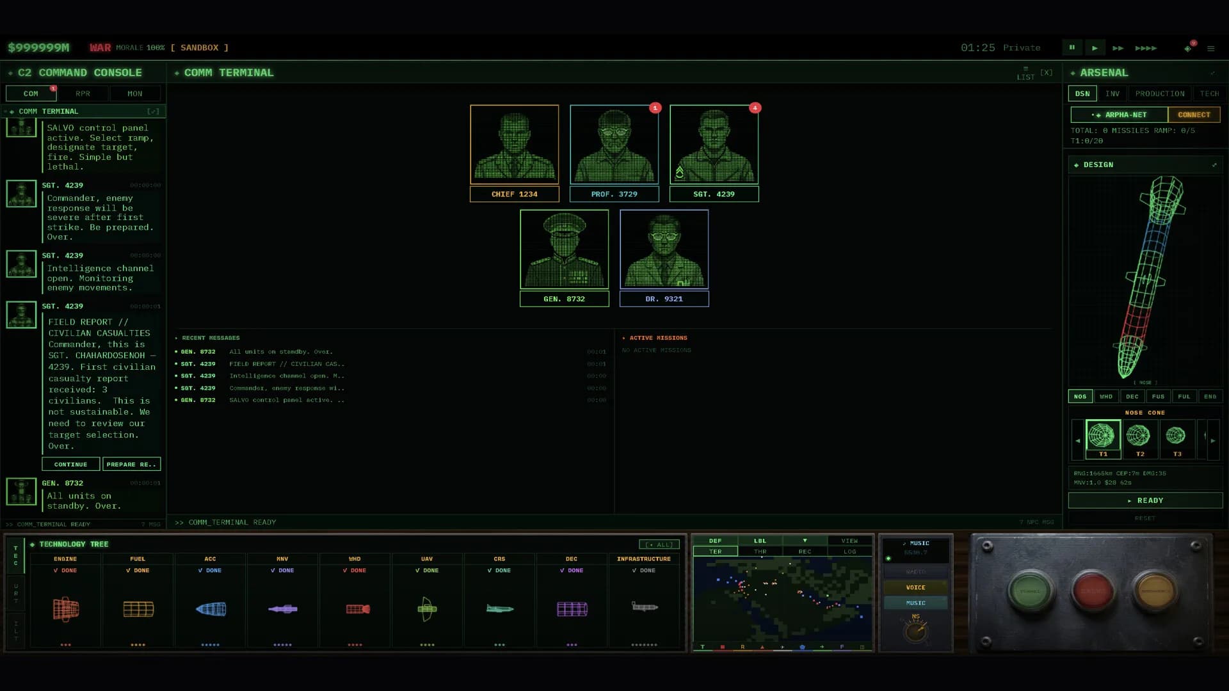This screenshot has height=691, width=1229.
Task: Select the CRS technology icon
Action: (499, 608)
